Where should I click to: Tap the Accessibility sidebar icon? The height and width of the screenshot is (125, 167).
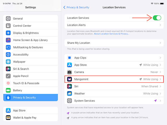tap(8, 54)
